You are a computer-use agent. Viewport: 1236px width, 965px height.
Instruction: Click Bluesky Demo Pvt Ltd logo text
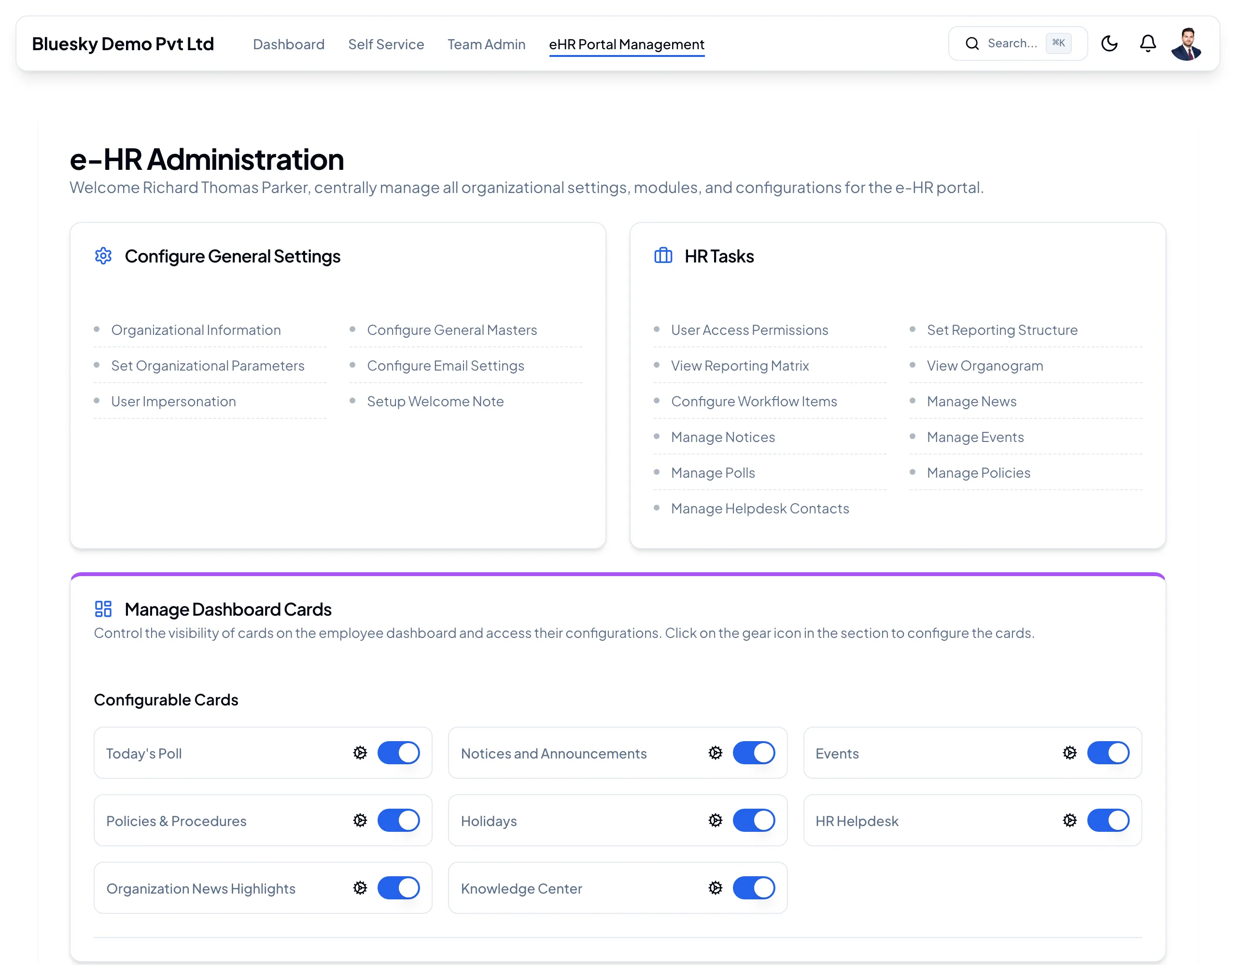[123, 43]
